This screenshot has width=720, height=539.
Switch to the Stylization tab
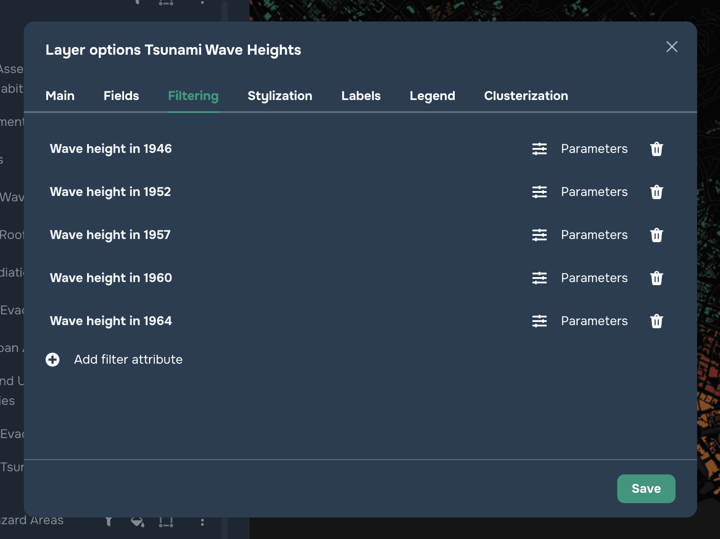(x=280, y=96)
